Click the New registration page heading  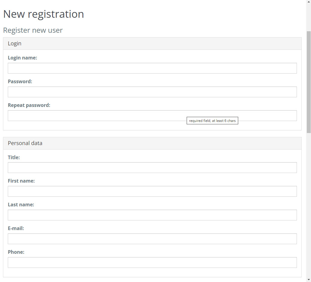point(43,14)
